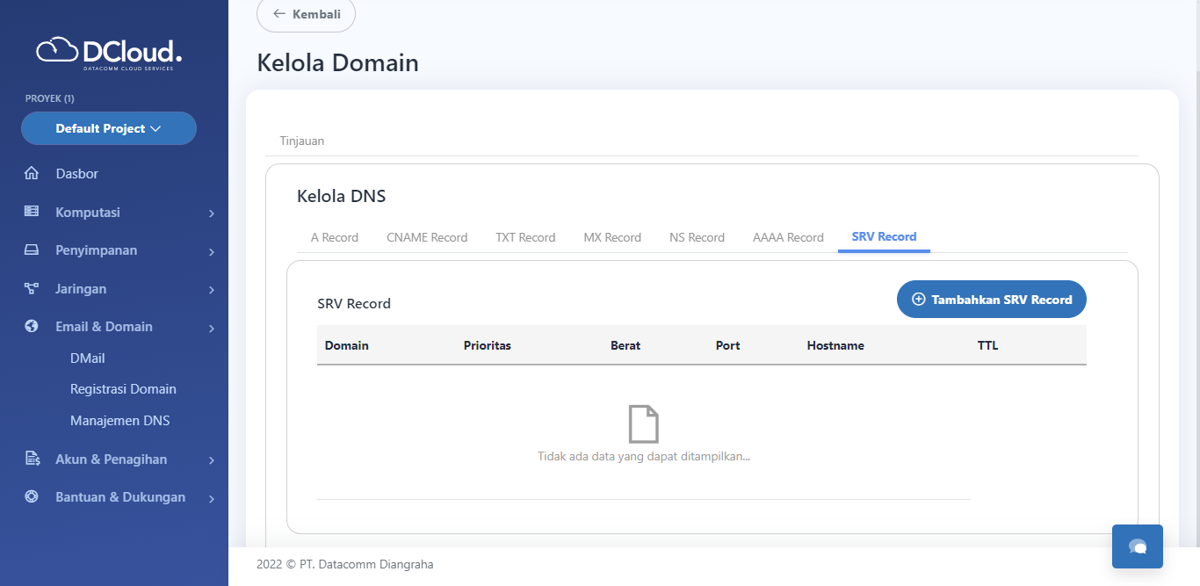Open the chat widget bubble
The height and width of the screenshot is (586, 1200).
tap(1137, 546)
